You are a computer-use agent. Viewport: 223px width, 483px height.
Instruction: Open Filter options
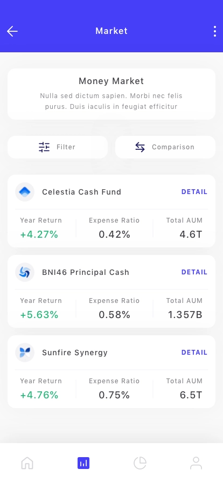[x=58, y=147]
